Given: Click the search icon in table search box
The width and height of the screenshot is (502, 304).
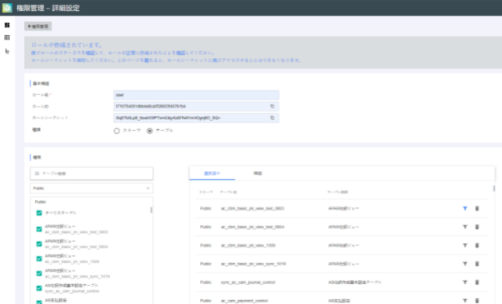Looking at the screenshot, I should click(x=37, y=173).
